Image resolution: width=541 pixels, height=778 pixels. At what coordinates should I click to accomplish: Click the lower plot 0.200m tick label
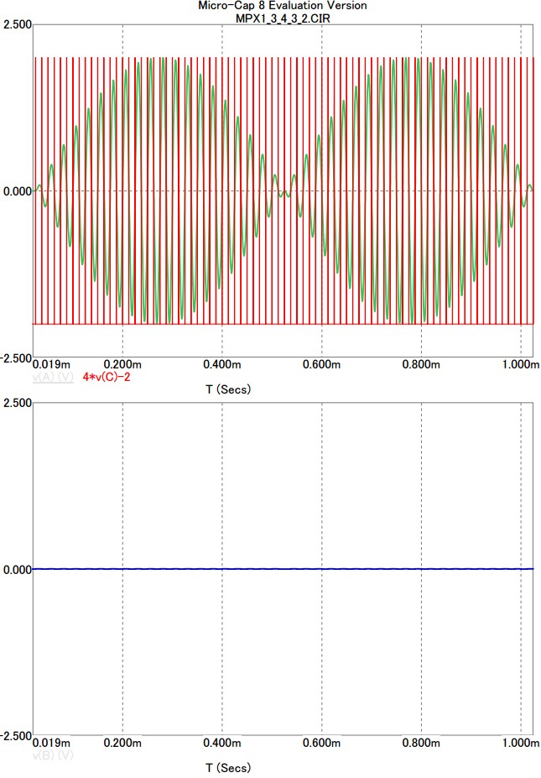click(122, 743)
